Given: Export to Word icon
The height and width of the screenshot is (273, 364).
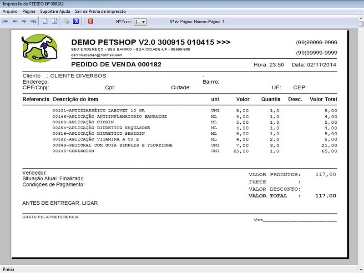Looking at the screenshot, I should click(x=76, y=21).
